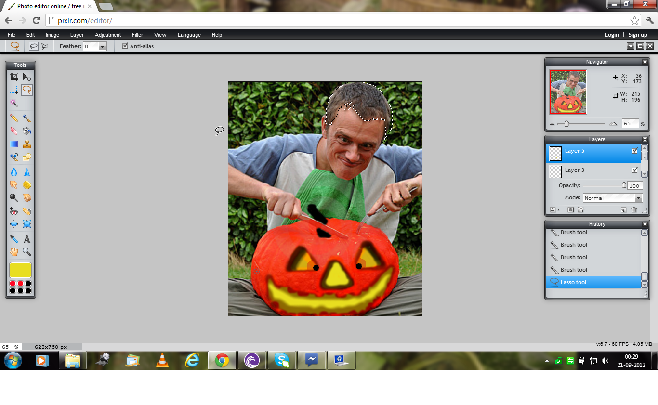Screen dimensions: 658x405
Task: Select the Pinch tool
Action: (x=27, y=224)
